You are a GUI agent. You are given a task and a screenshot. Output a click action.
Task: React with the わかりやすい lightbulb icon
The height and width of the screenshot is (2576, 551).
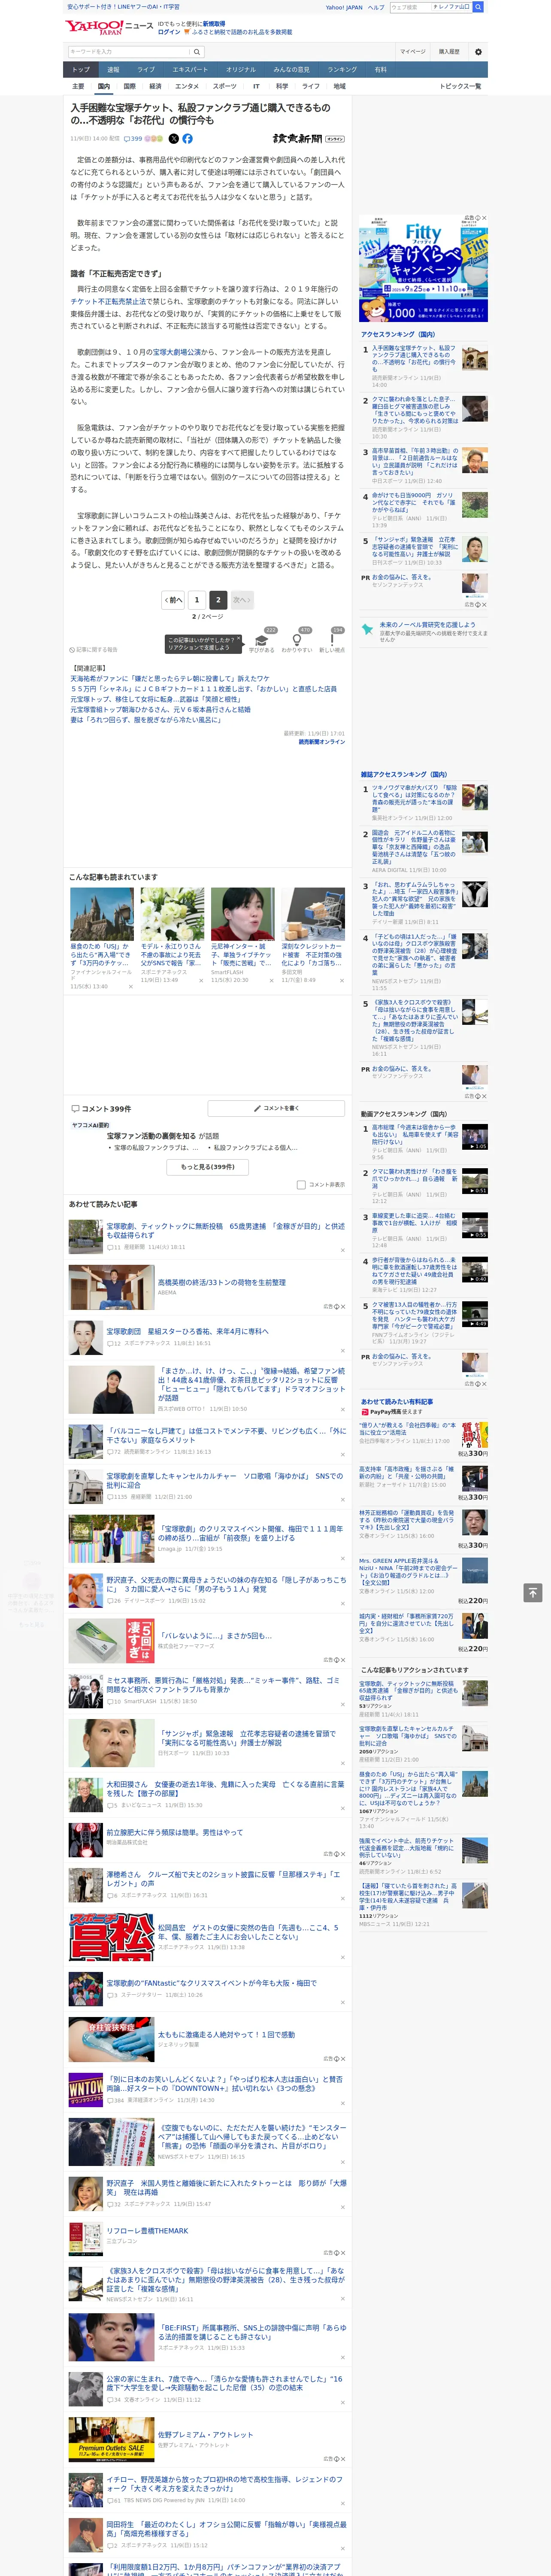click(x=297, y=640)
